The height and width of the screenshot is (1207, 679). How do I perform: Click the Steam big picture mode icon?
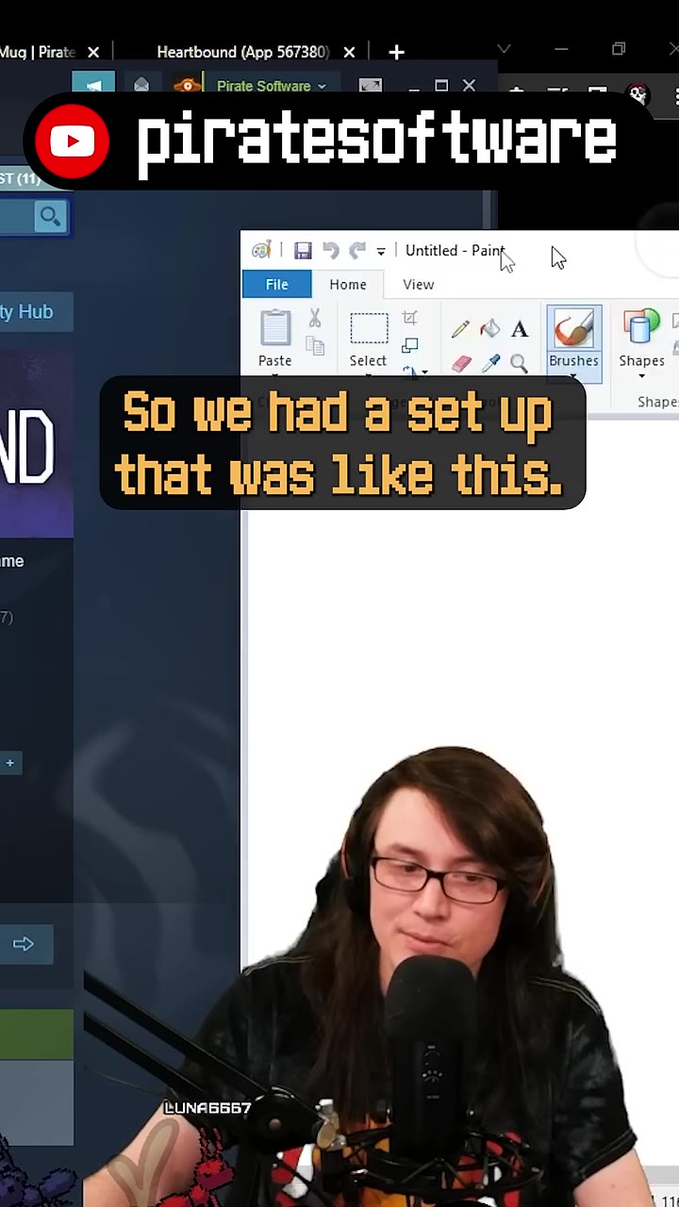coord(371,86)
